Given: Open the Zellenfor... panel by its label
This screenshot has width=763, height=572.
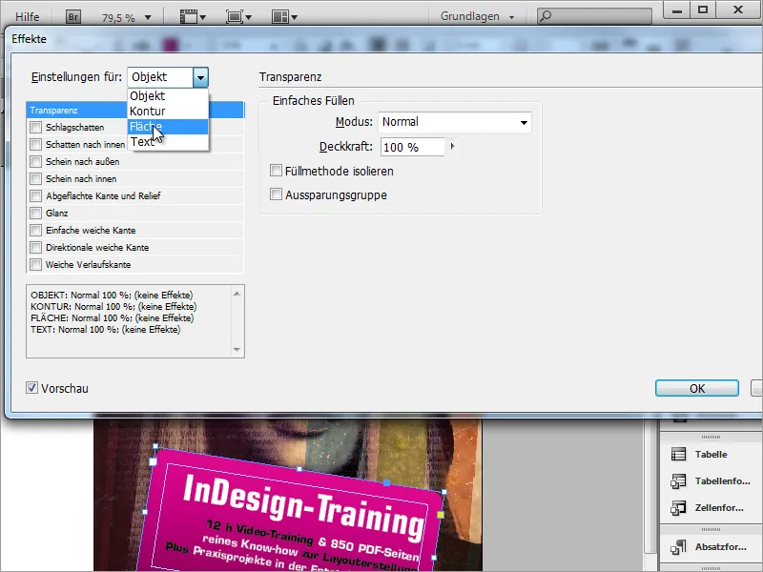Looking at the screenshot, I should click(719, 508).
